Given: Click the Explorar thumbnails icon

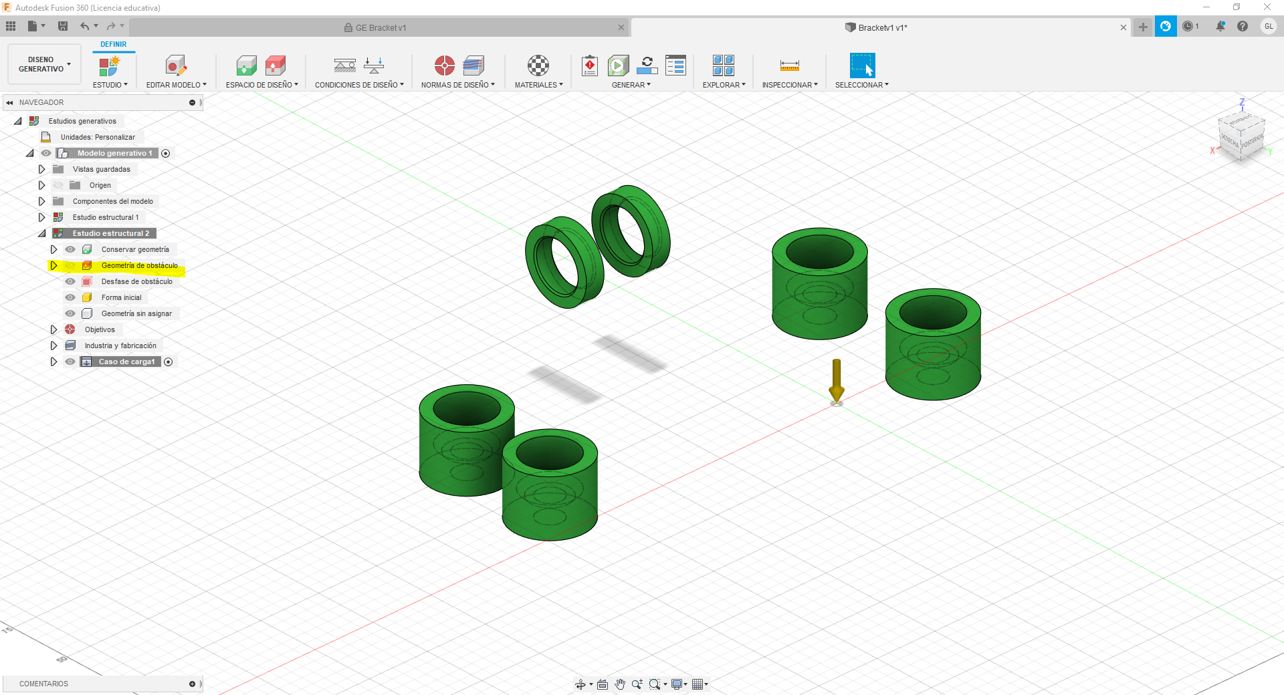Looking at the screenshot, I should point(724,65).
